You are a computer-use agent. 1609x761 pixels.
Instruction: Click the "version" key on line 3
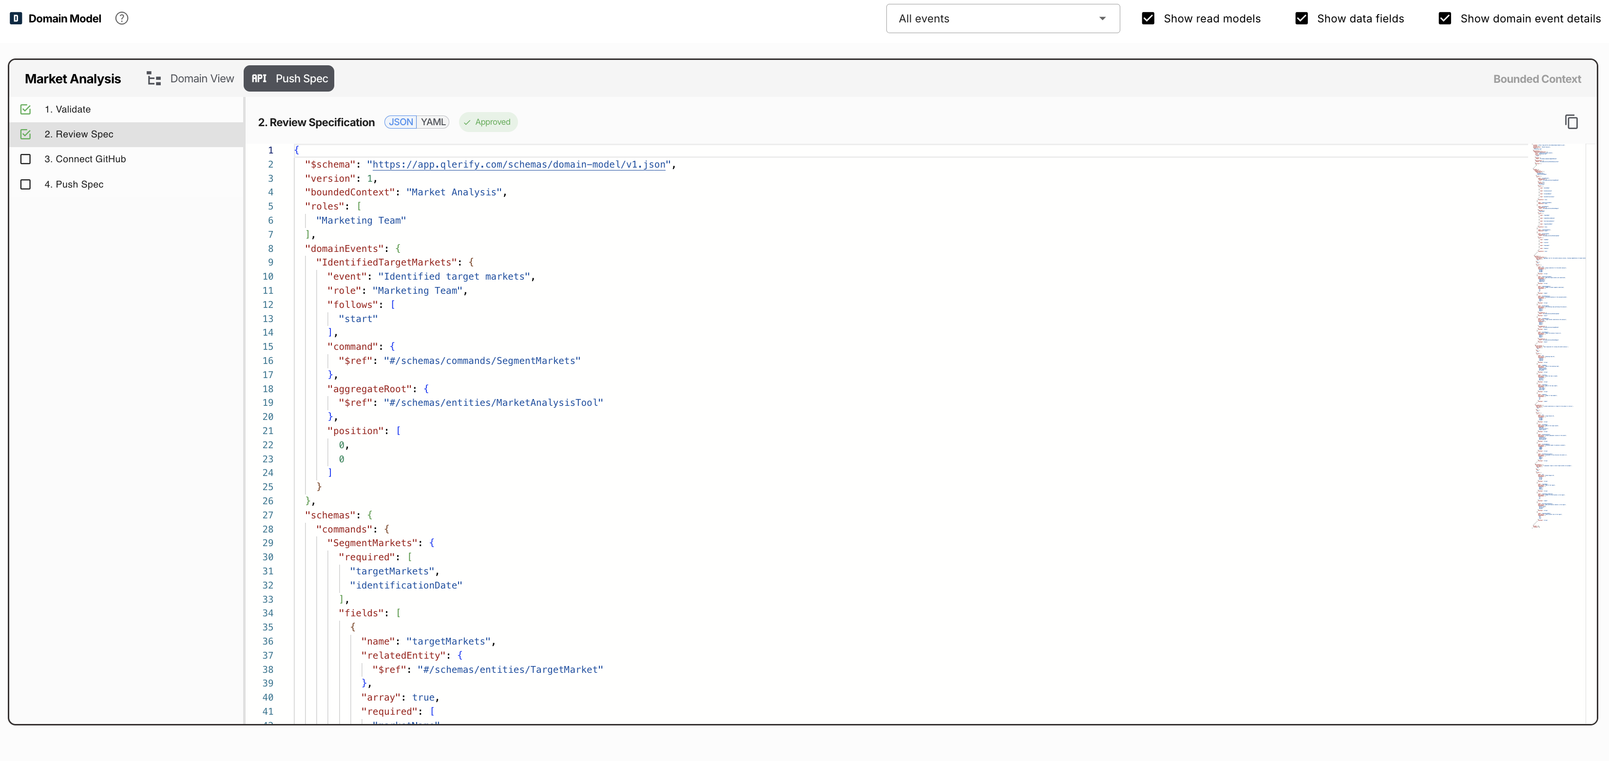tap(330, 178)
